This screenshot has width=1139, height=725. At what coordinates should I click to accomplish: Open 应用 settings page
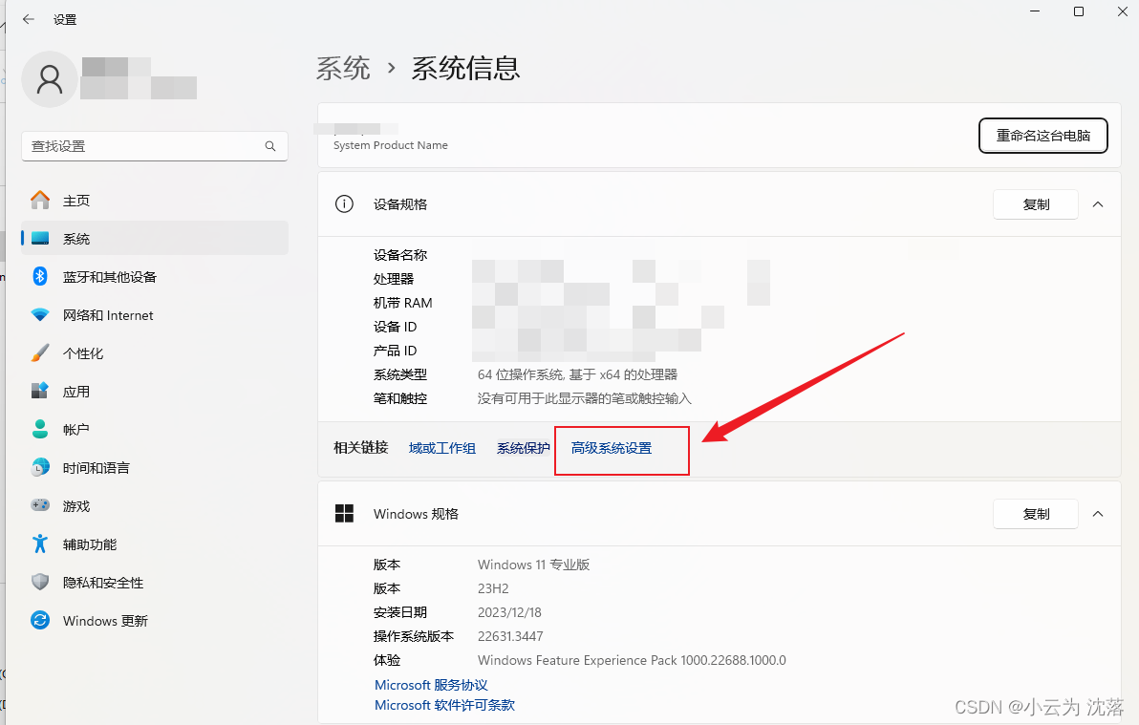point(155,392)
